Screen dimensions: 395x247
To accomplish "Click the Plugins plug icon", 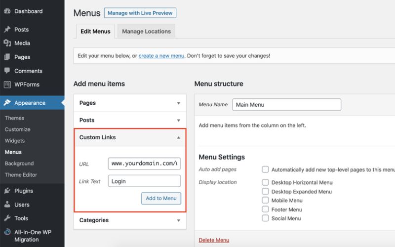I will coord(7,191).
